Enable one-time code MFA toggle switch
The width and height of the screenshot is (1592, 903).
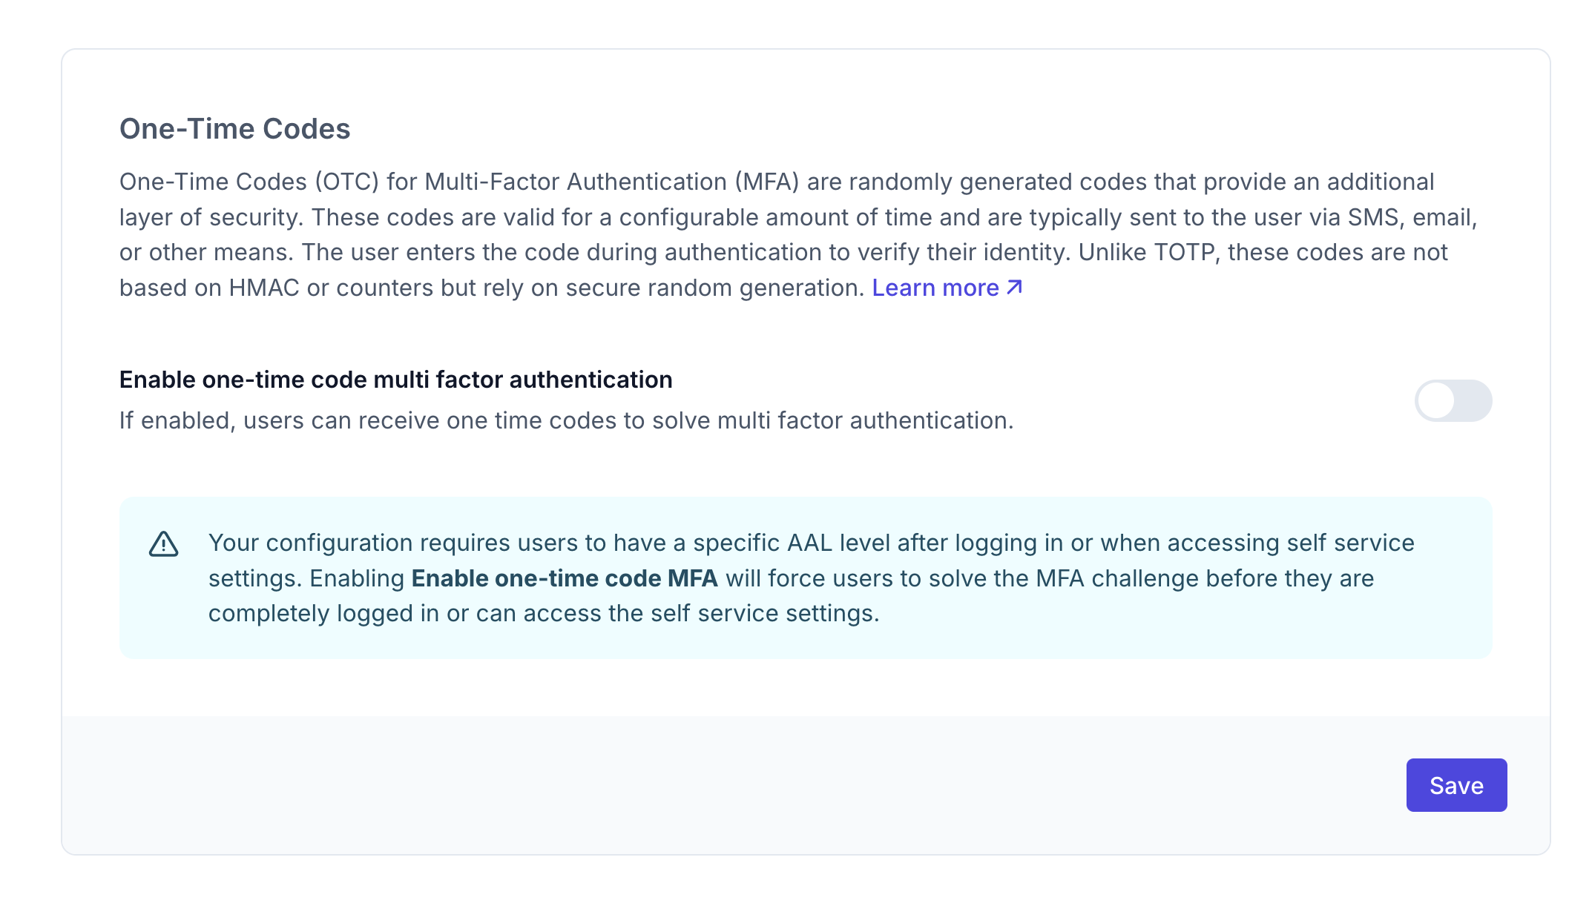pos(1453,401)
